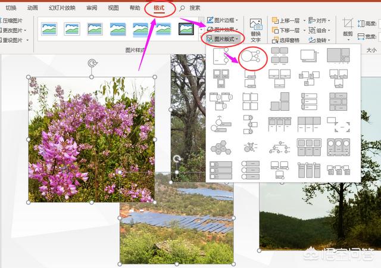Open the Selection Pane (选择窗格)
Viewport: 381px width, 268px height.
pyautogui.click(x=289, y=40)
